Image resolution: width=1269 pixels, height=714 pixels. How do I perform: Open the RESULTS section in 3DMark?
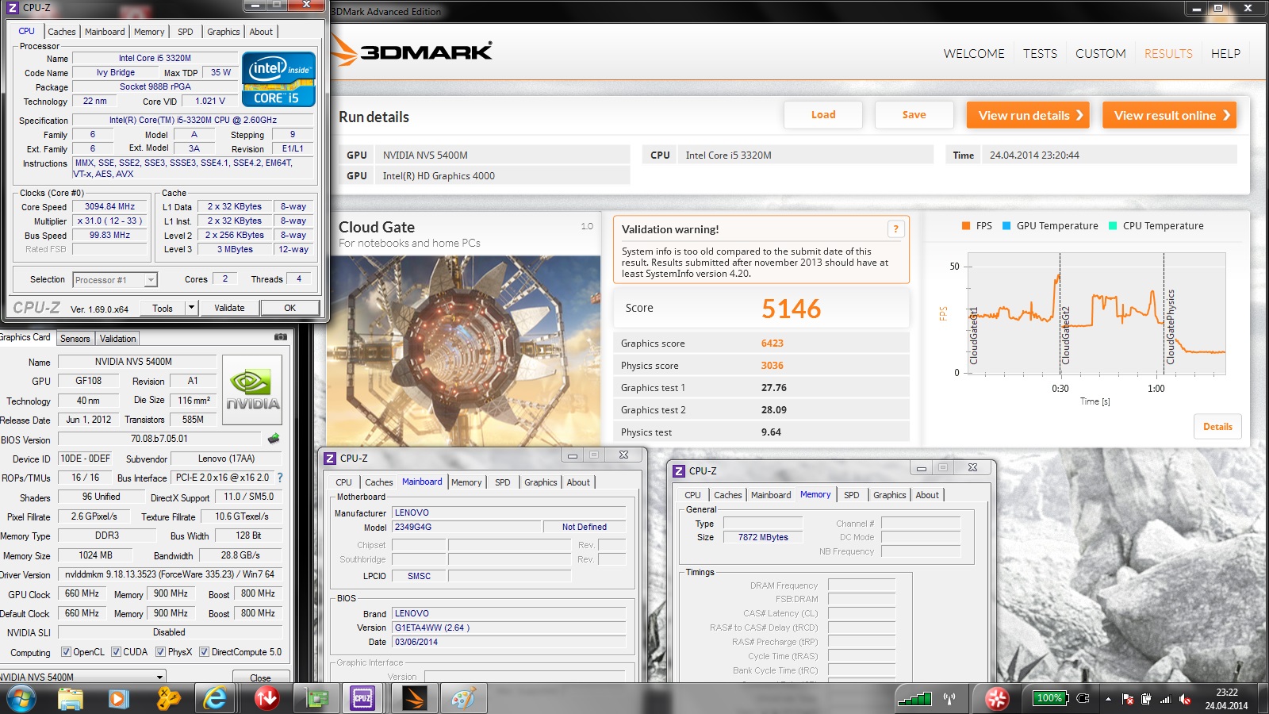[x=1168, y=53]
